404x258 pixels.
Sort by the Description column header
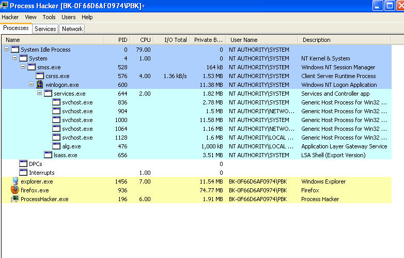(x=345, y=40)
